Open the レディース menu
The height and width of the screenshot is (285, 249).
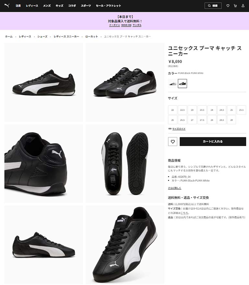[32, 6]
